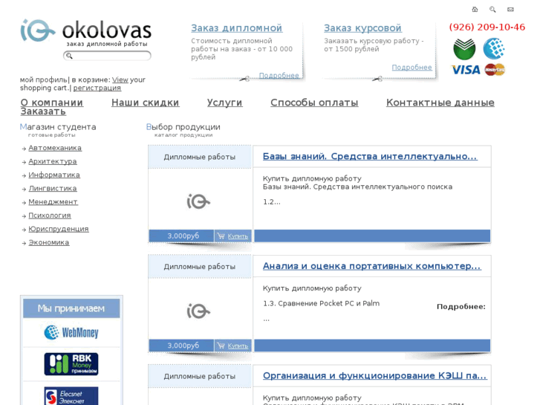Click Купить for Анализ и оценка product
This screenshot has height=405, width=540.
point(238,346)
